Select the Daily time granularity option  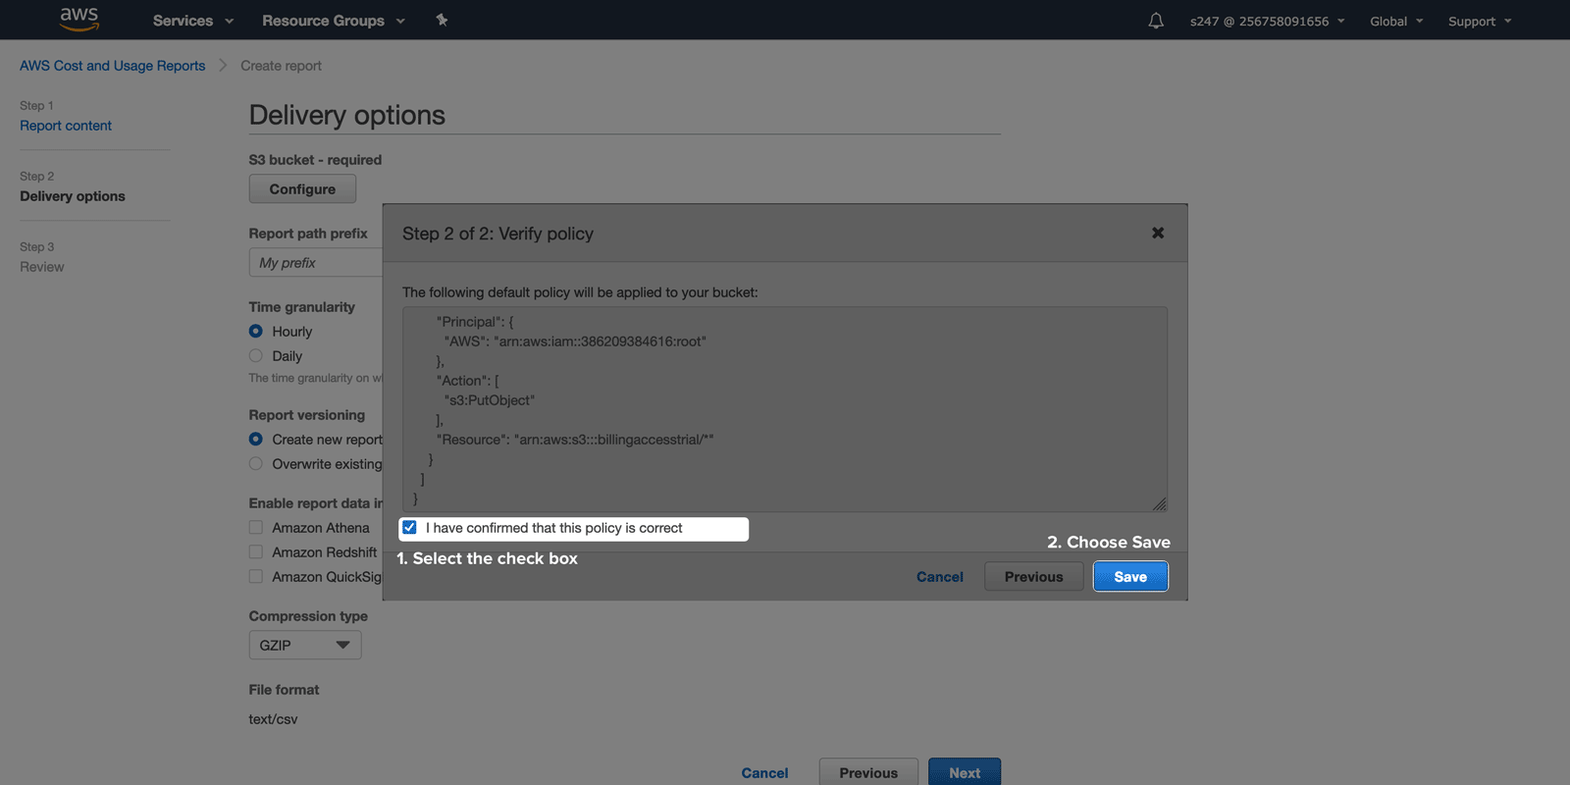coord(256,356)
